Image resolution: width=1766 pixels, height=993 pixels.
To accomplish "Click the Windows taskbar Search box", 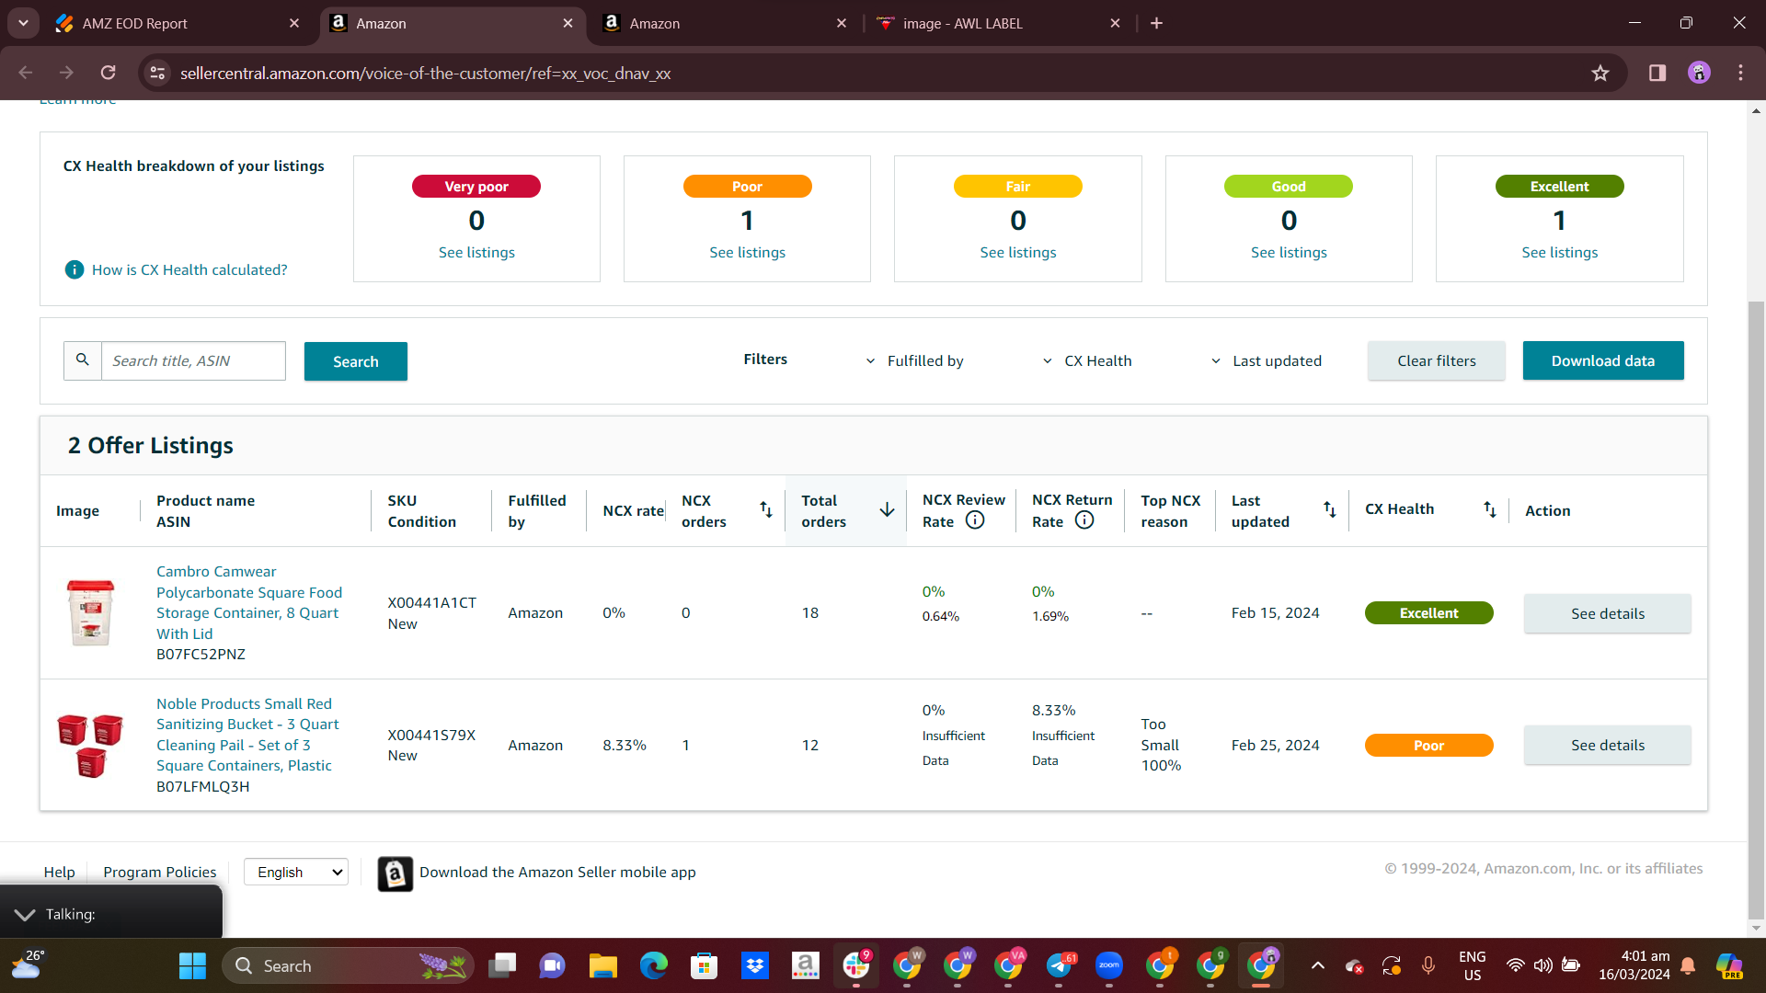I will [348, 965].
